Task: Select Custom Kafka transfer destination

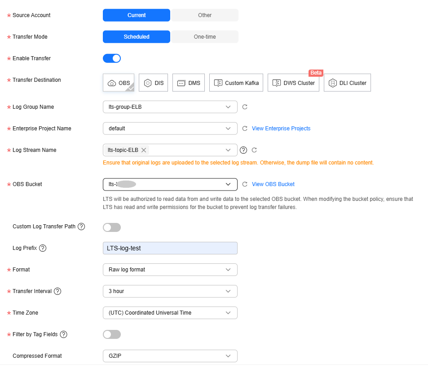Action: tap(236, 83)
